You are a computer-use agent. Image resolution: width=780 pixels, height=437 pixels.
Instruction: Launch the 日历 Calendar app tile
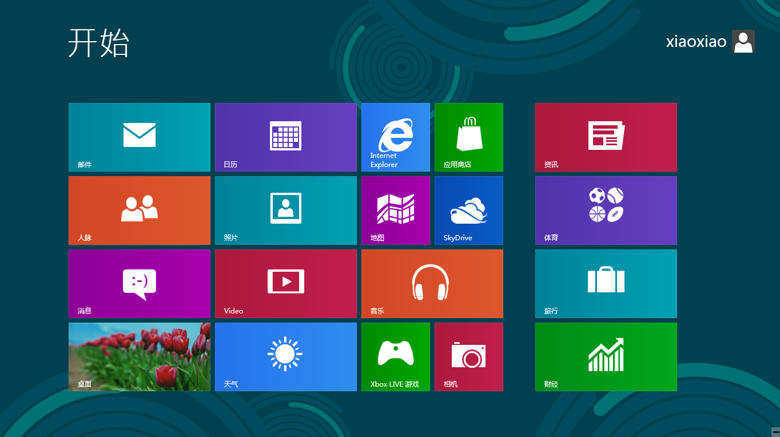(x=286, y=137)
